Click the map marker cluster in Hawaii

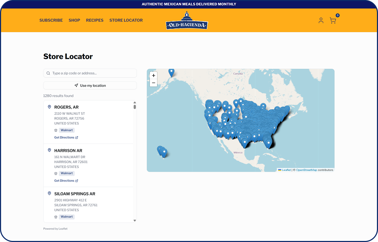point(162,152)
